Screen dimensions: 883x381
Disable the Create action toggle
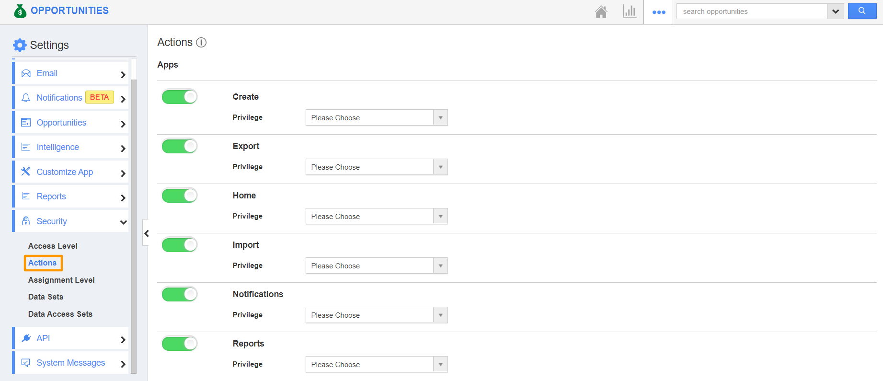[179, 97]
